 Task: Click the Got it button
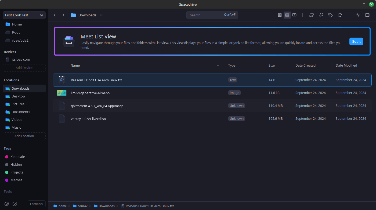pos(356,41)
